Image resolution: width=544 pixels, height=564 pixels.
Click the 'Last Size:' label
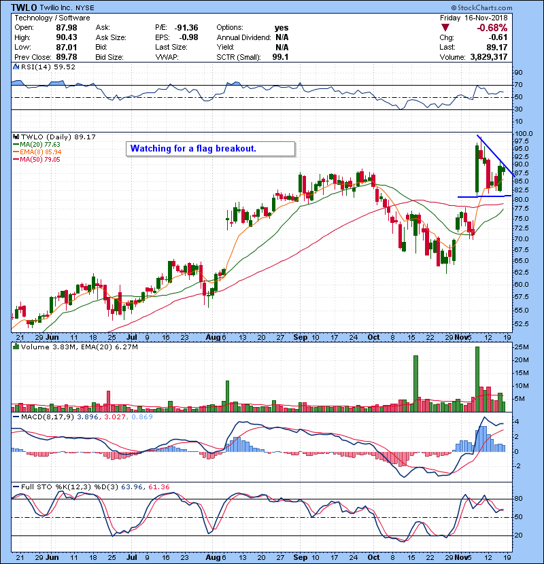(171, 47)
